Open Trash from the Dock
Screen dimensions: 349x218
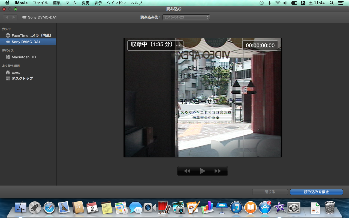click(x=330, y=208)
